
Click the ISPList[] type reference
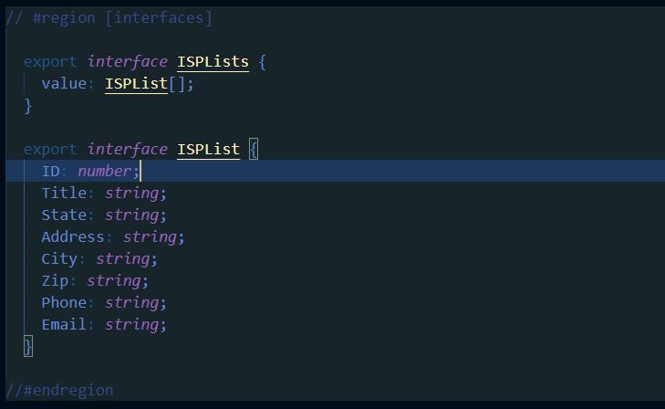tap(136, 83)
